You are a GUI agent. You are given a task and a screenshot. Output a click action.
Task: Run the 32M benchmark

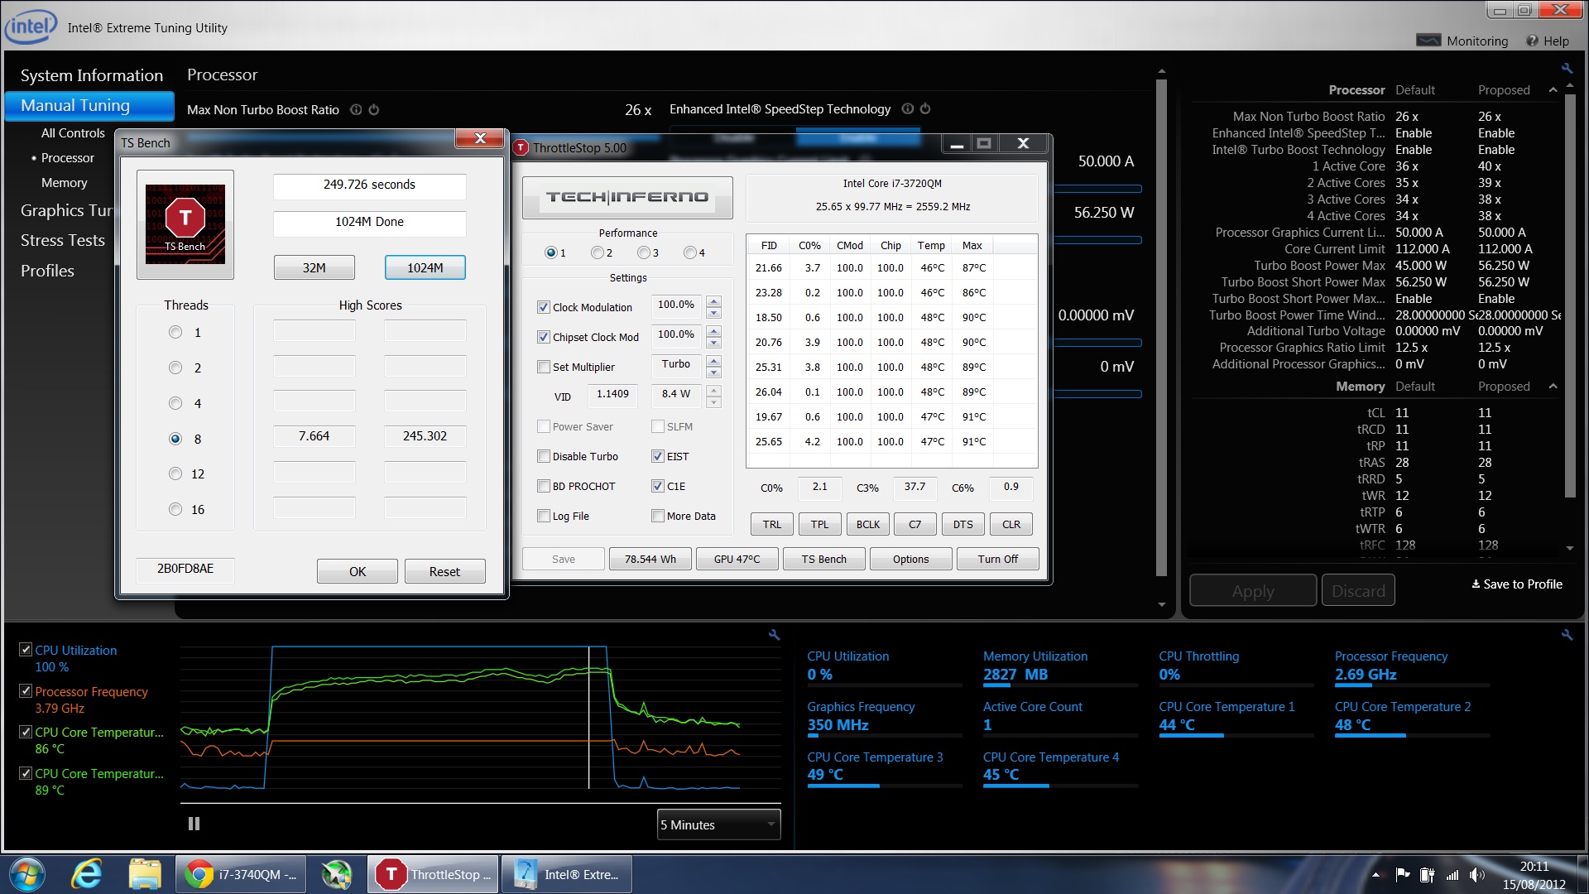314,267
